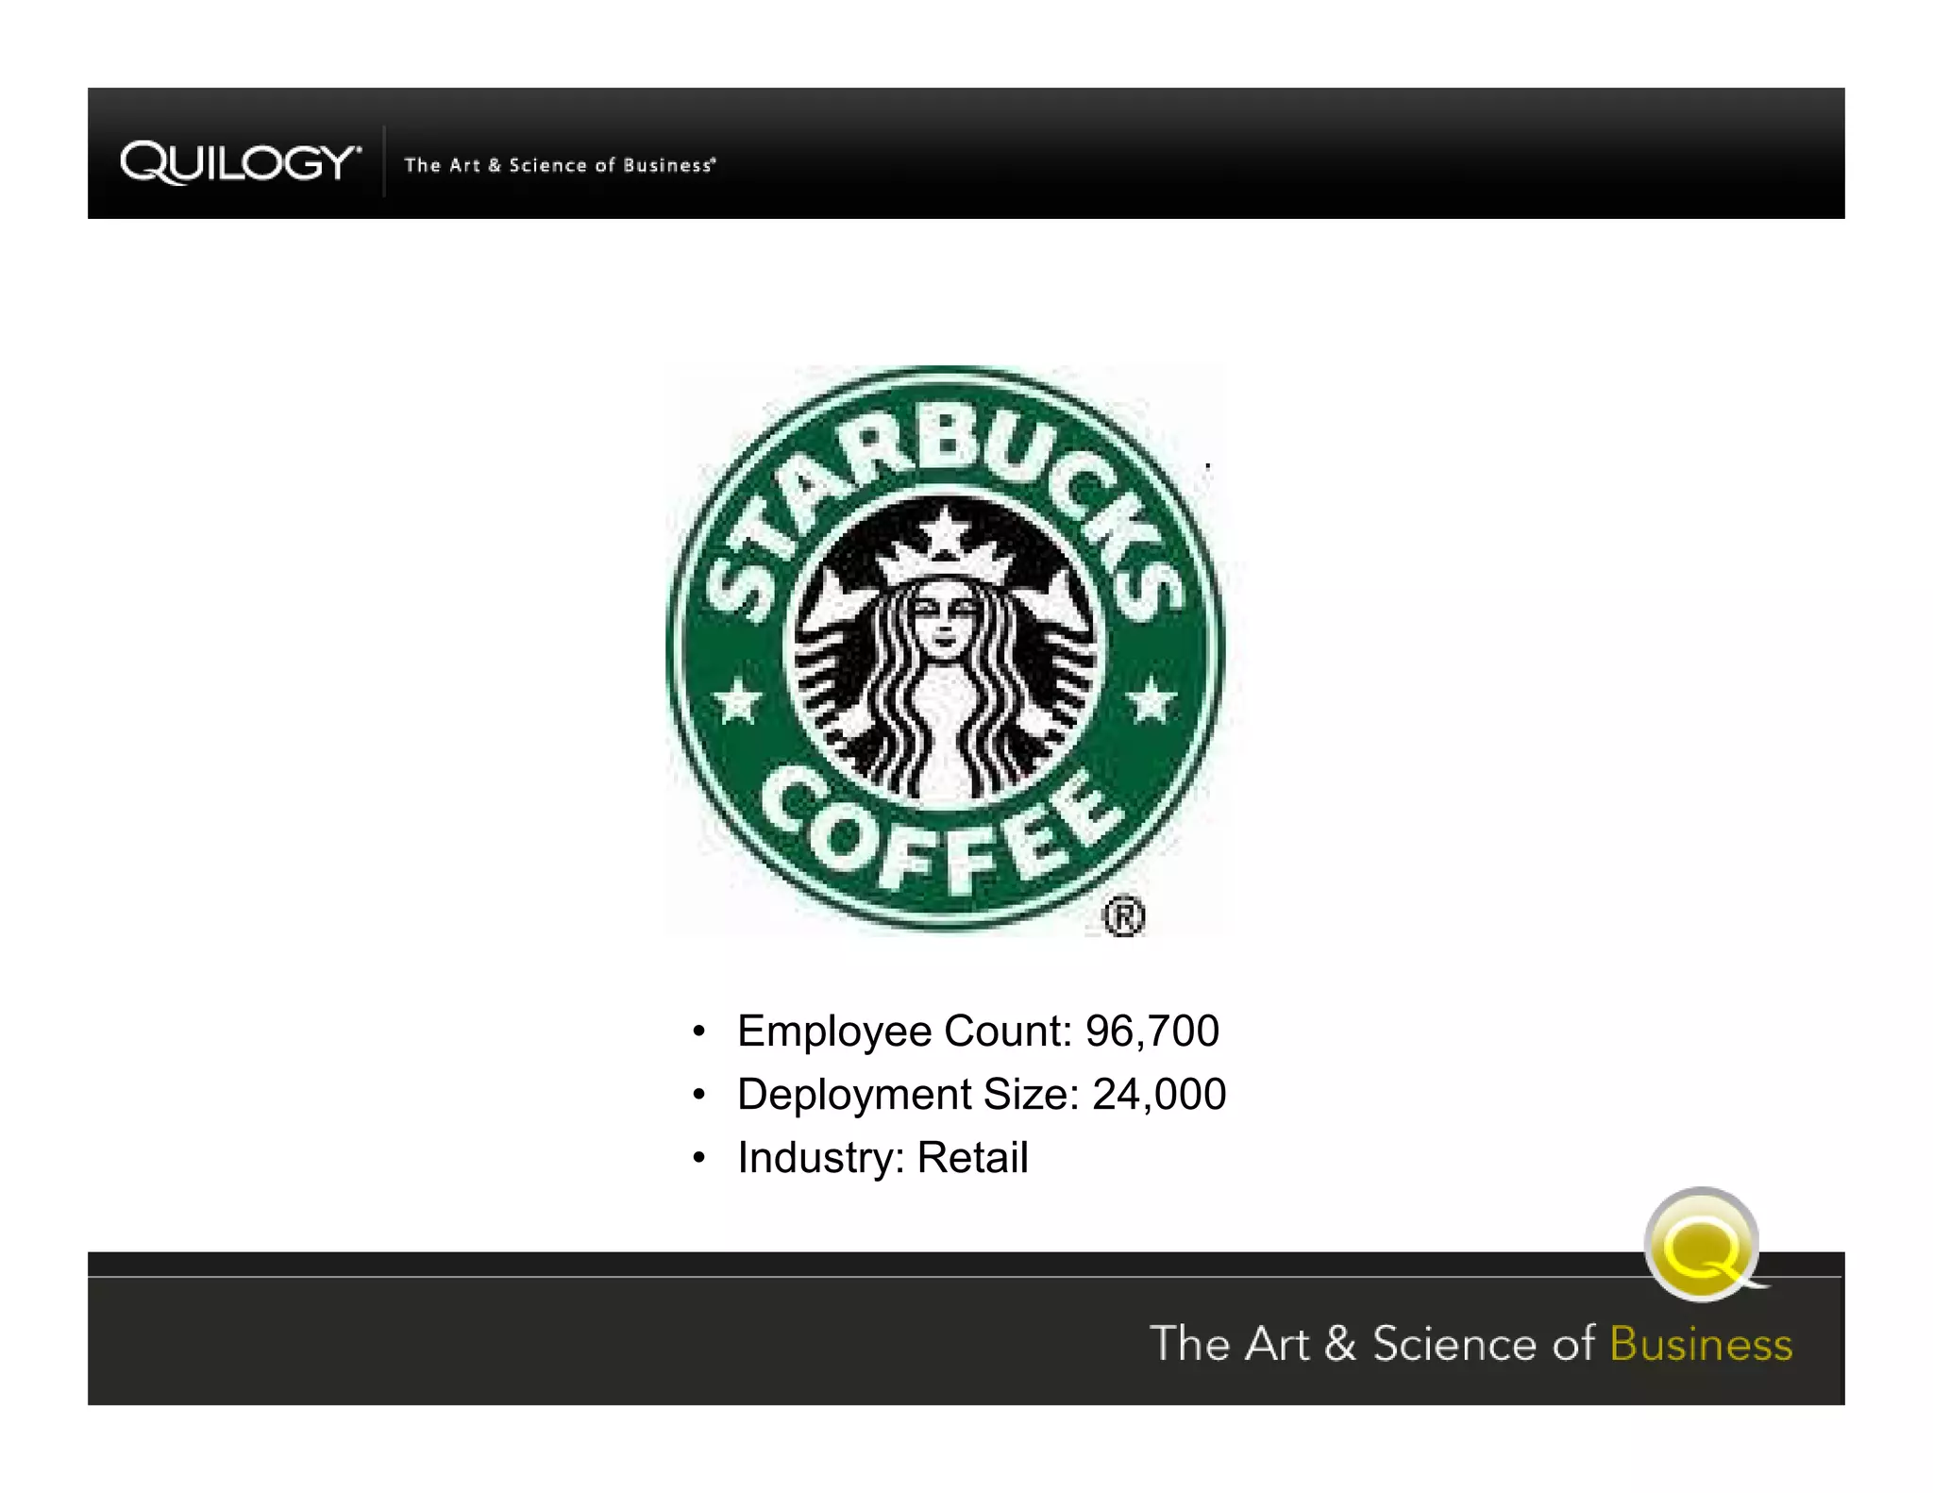Click the yellow Q emblem icon
The width and height of the screenshot is (1933, 1493).
pyautogui.click(x=1701, y=1246)
